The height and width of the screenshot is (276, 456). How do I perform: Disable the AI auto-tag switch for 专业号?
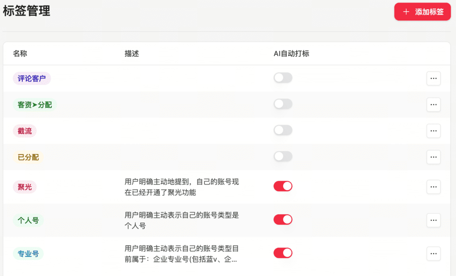[283, 253]
